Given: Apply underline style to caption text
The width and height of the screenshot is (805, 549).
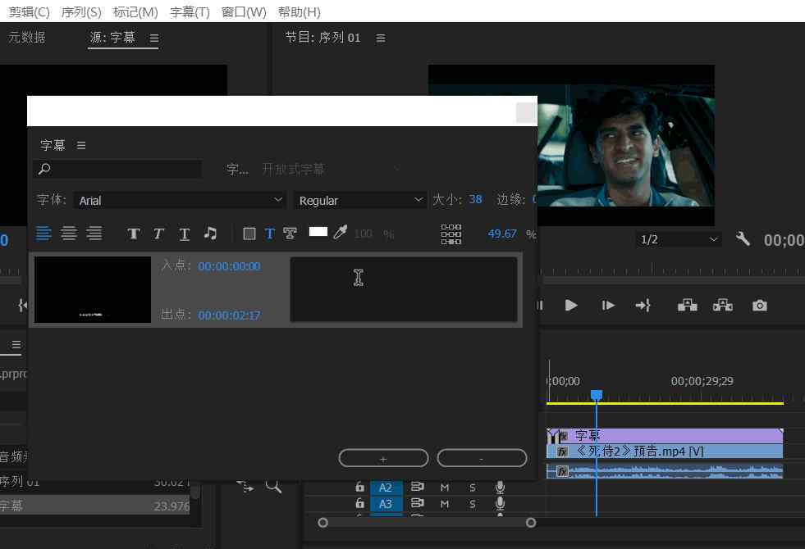Looking at the screenshot, I should (x=185, y=234).
